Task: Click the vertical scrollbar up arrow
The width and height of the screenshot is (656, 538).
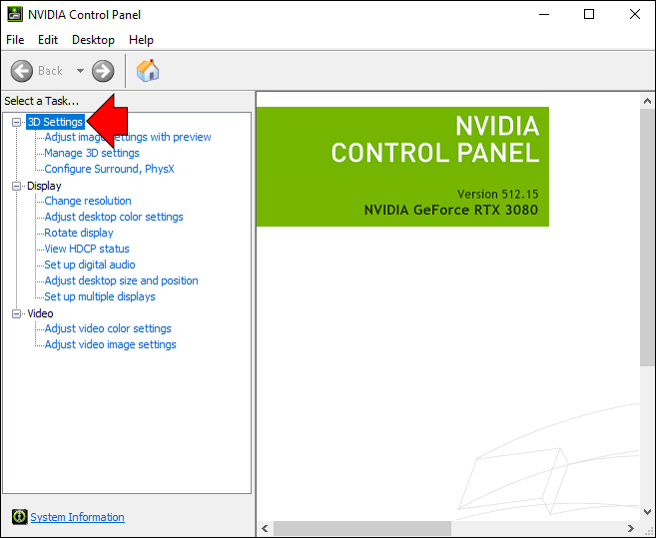Action: click(647, 101)
